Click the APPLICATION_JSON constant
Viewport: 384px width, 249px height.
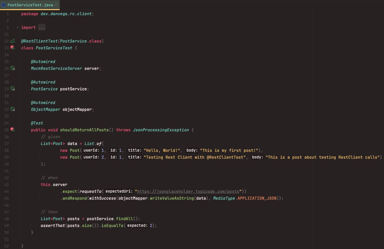[x=257, y=198]
